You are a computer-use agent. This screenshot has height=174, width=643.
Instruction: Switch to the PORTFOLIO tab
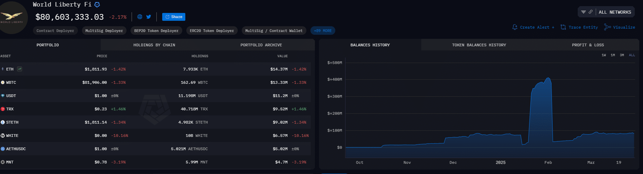48,45
